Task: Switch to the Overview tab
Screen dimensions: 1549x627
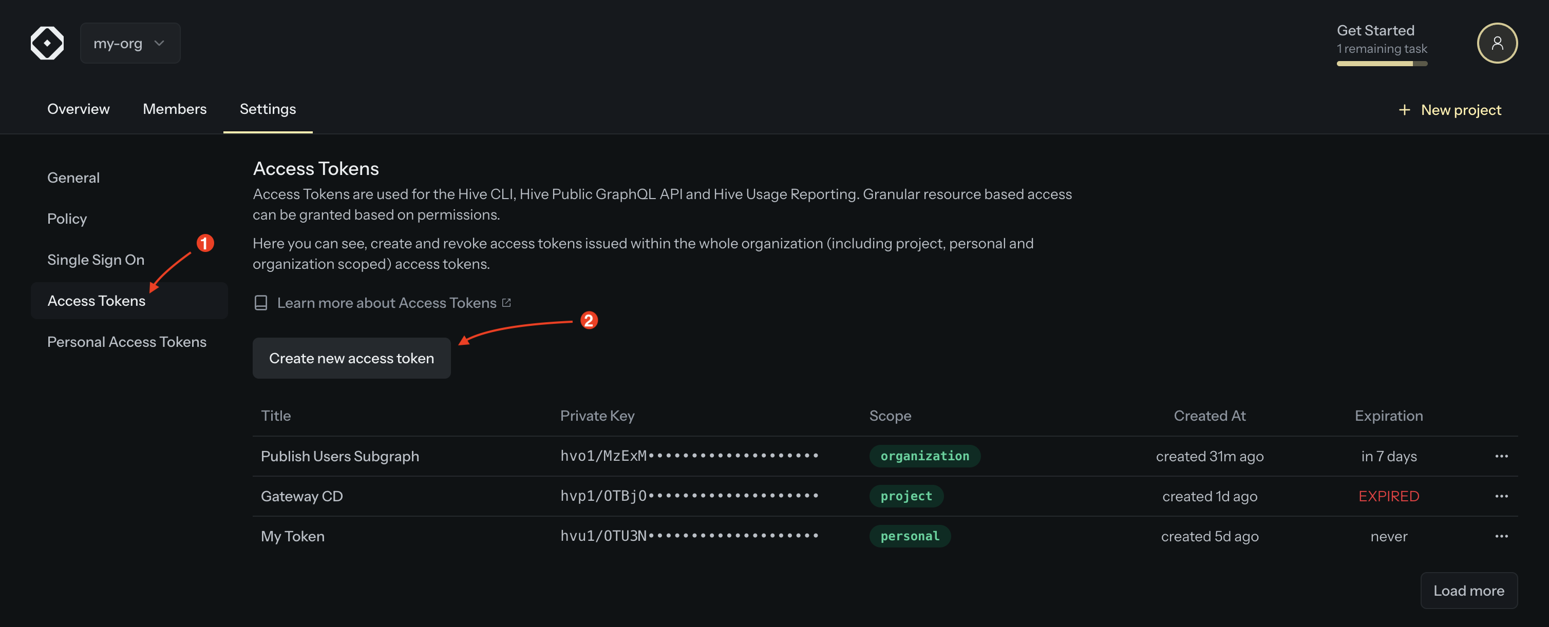Action: tap(78, 109)
